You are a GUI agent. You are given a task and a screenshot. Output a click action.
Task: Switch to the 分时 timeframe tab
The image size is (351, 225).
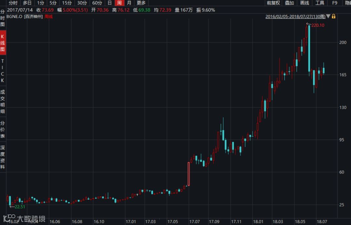(x=13, y=3)
